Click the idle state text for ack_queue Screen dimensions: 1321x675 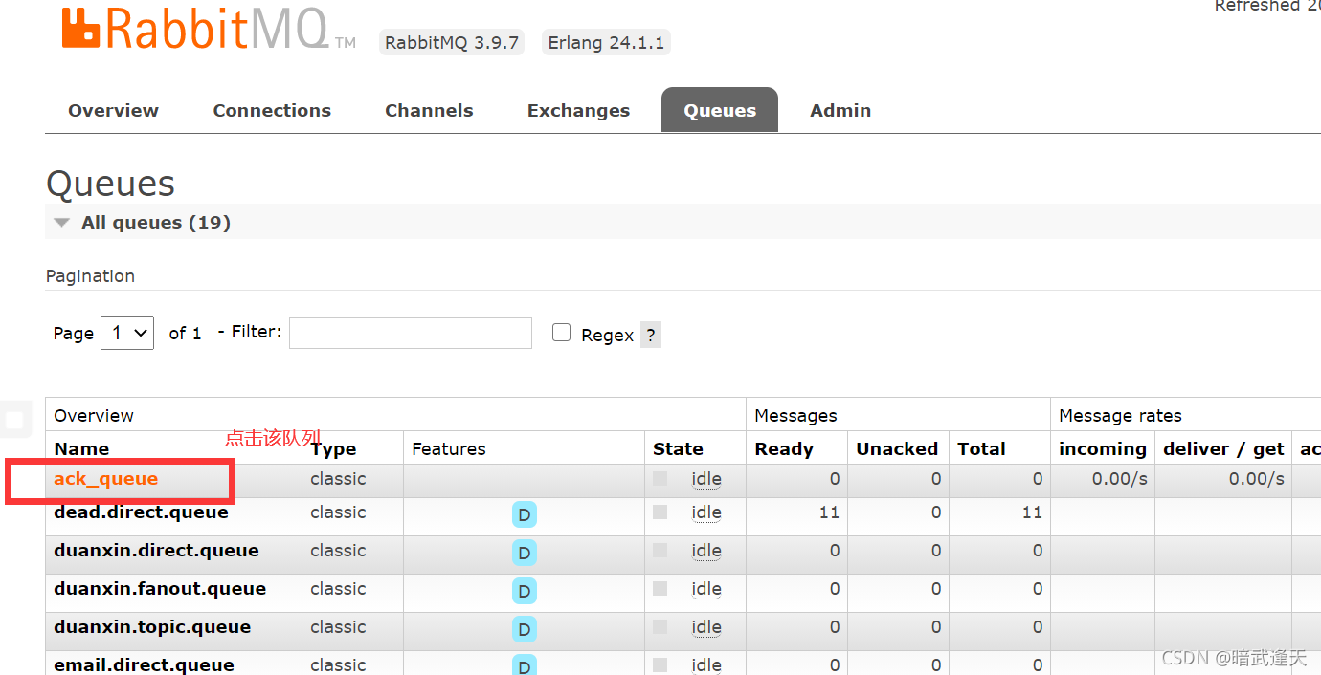[706, 479]
